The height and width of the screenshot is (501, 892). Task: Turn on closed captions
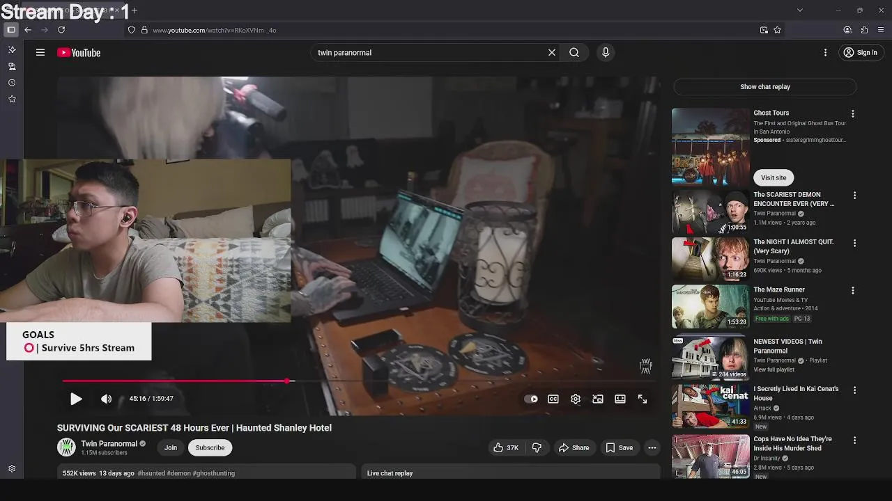pyautogui.click(x=553, y=399)
